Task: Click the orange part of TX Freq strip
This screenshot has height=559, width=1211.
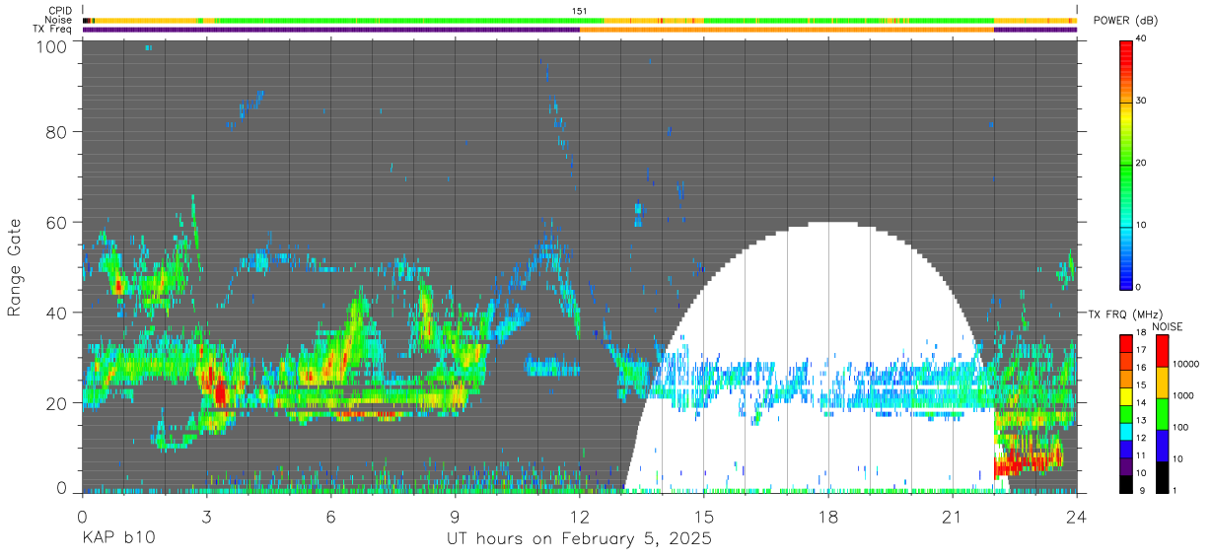Action: (787, 30)
